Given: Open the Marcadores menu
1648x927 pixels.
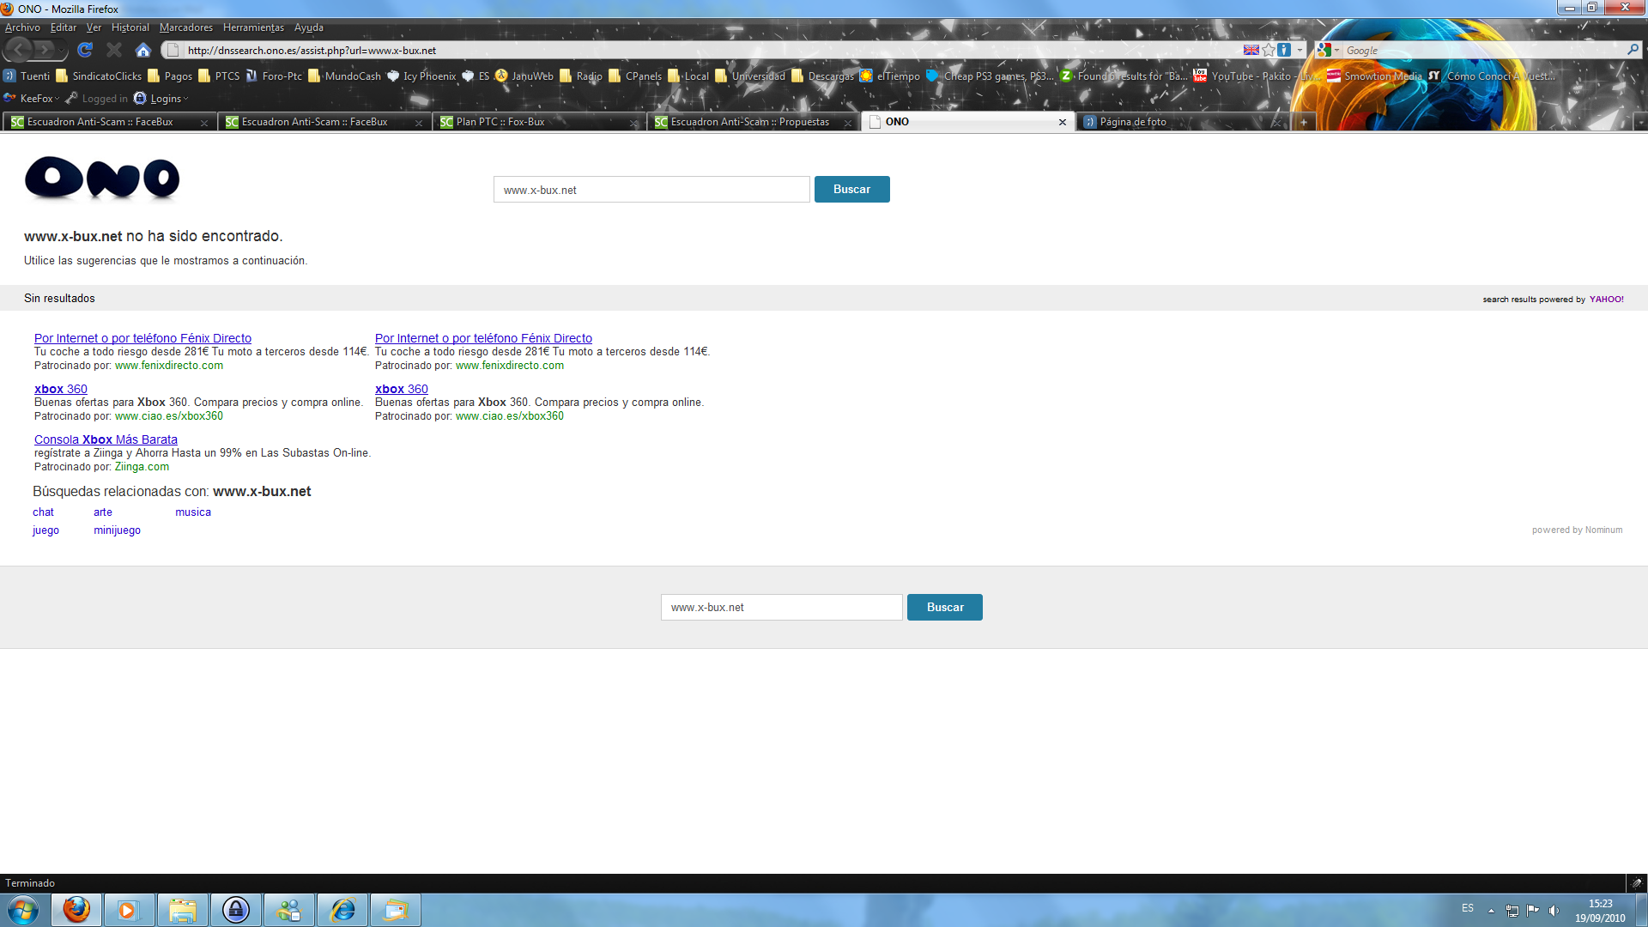Looking at the screenshot, I should [185, 27].
